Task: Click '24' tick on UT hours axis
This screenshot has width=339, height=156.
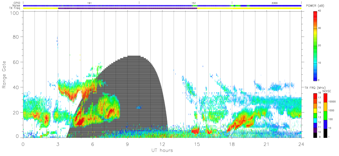Action: pyautogui.click(x=301, y=144)
